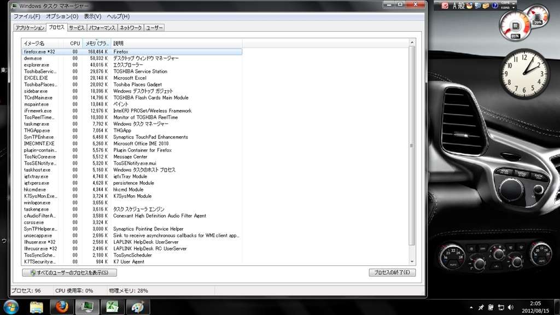
Task: Minimize the language bar
Action: coord(514,3)
